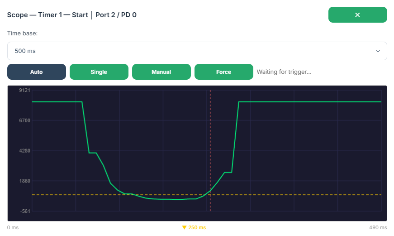Click the yellow dashed horizontal threshold line

point(294,195)
